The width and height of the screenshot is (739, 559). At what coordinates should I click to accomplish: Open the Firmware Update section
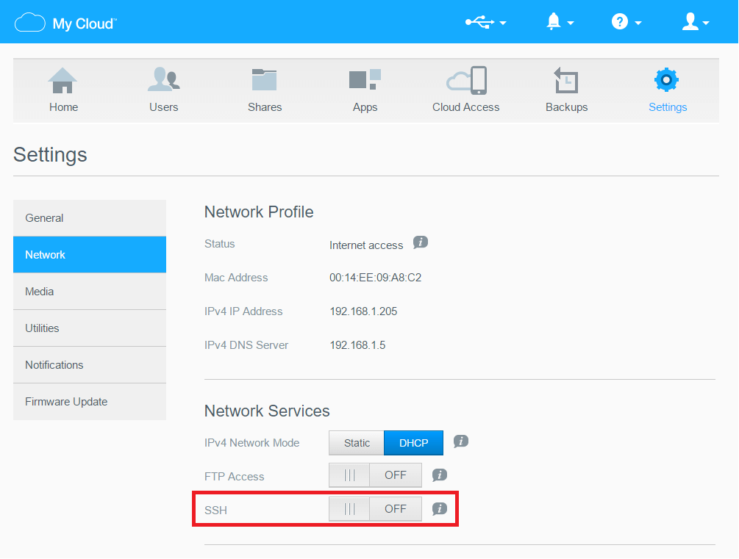click(x=90, y=402)
